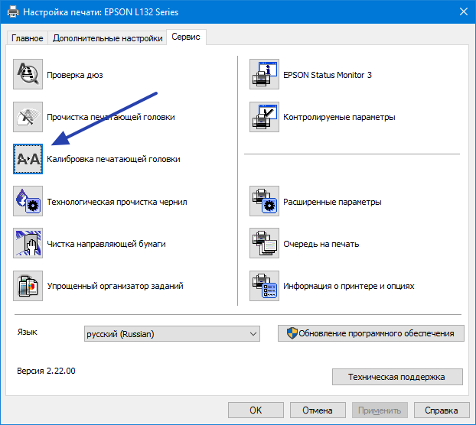Show Очередь на печать icon
This screenshot has width=476, height=425.
click(x=264, y=243)
